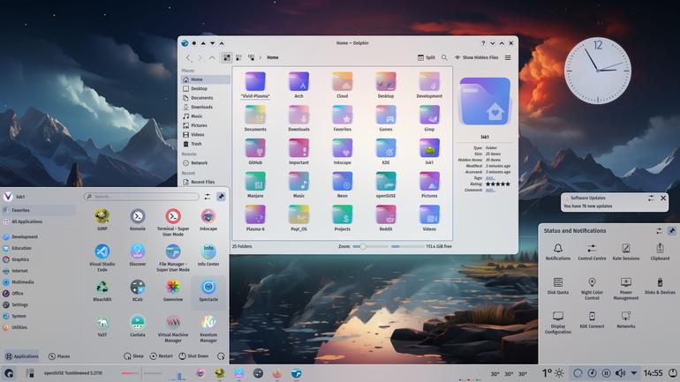This screenshot has width=680, height=382.
Task: Expand hidden system tray icons arrow
Action: [x=633, y=373]
